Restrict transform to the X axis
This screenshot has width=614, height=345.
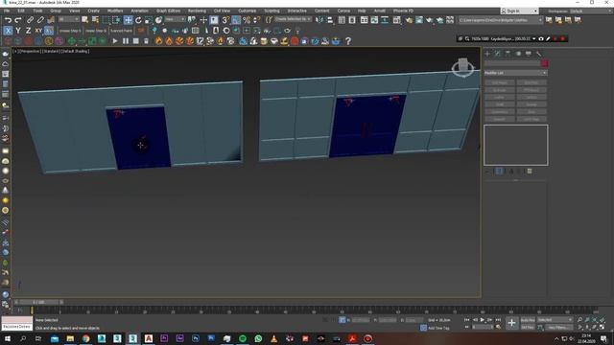[8, 30]
